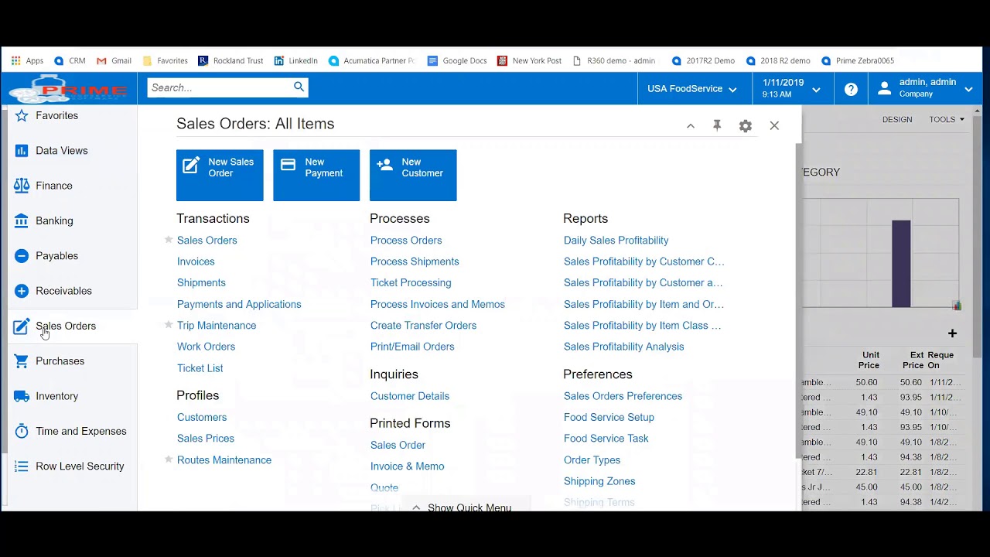Open the Google Docs bookmark
Screen dimensions: 990x557
[457, 60]
